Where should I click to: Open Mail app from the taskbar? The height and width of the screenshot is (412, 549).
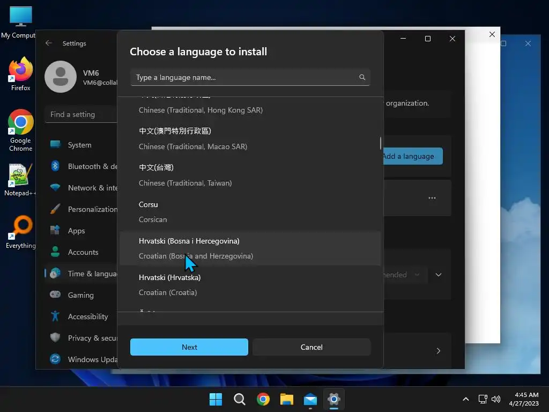[310, 399]
